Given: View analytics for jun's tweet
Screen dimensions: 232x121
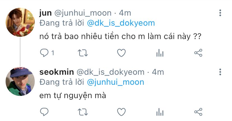Looking at the screenshot, I should (160, 53).
